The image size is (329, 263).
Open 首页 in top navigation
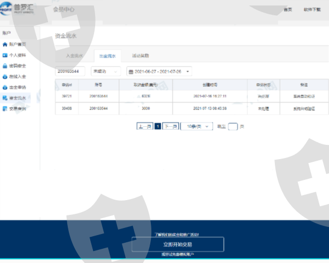(287, 9)
